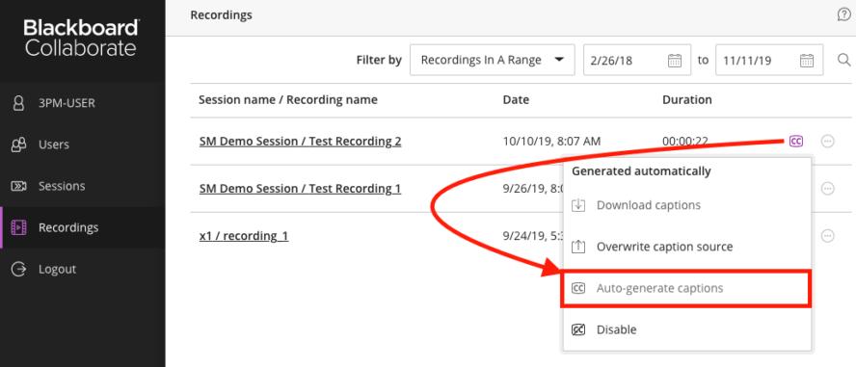Click the Session name / Recording name header
856x367 pixels.
[287, 100]
